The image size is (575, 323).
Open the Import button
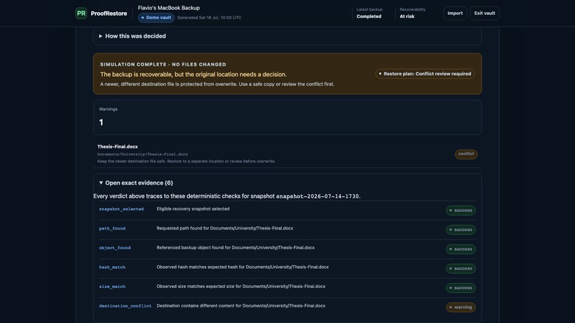(x=454, y=14)
